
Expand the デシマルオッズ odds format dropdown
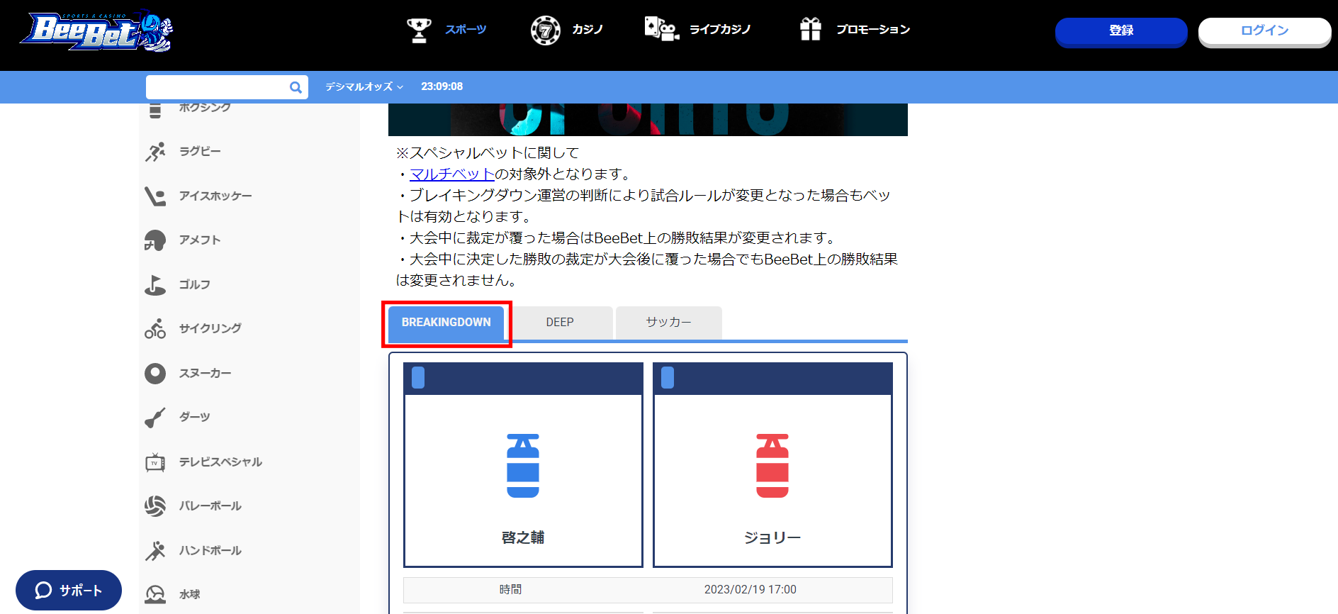(x=364, y=86)
